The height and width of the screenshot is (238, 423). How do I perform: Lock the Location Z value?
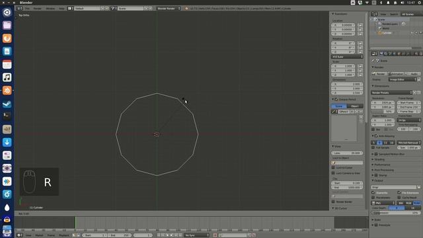click(x=360, y=34)
